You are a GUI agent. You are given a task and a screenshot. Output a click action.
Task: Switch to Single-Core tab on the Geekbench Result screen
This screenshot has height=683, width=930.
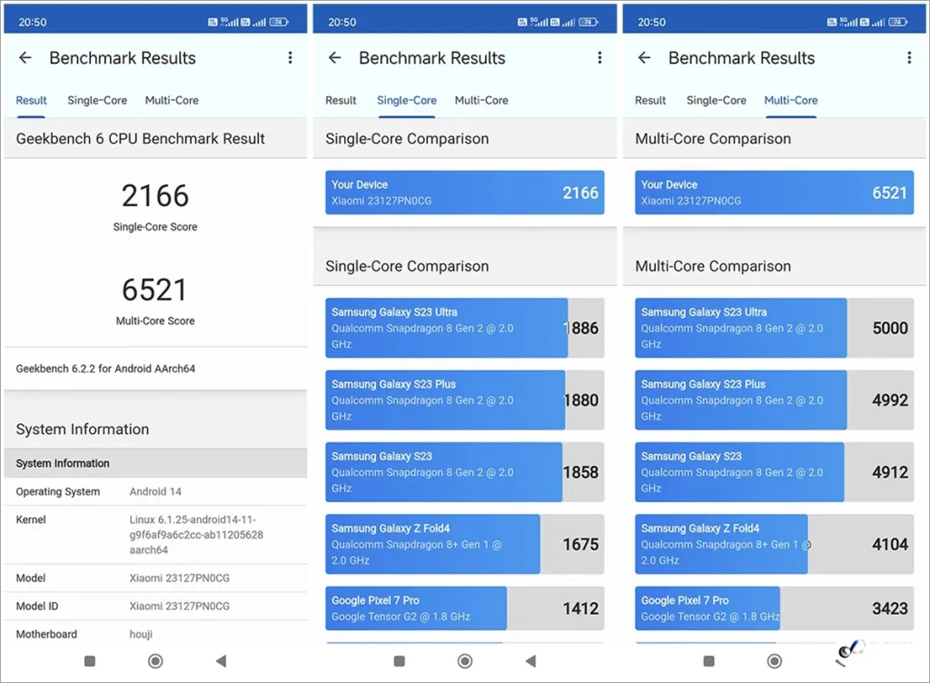pyautogui.click(x=97, y=100)
